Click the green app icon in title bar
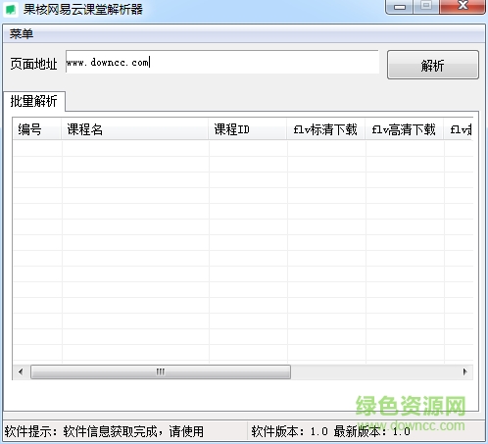Image resolution: width=488 pixels, height=444 pixels. coord(11,9)
